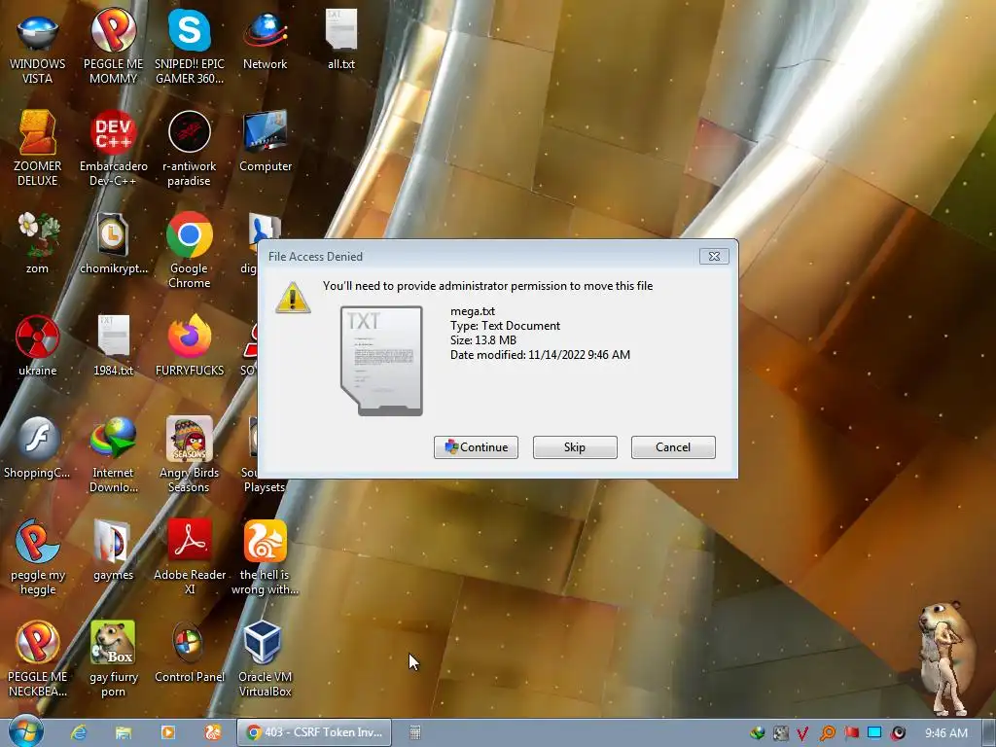Select the Computer desktop icon

265,142
